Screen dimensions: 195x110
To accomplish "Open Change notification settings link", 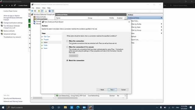I will click(x=13, y=23).
